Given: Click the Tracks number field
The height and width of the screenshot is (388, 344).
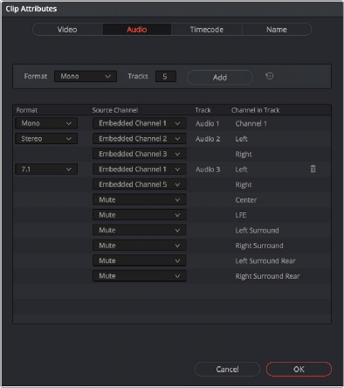Looking at the screenshot, I should 166,76.
